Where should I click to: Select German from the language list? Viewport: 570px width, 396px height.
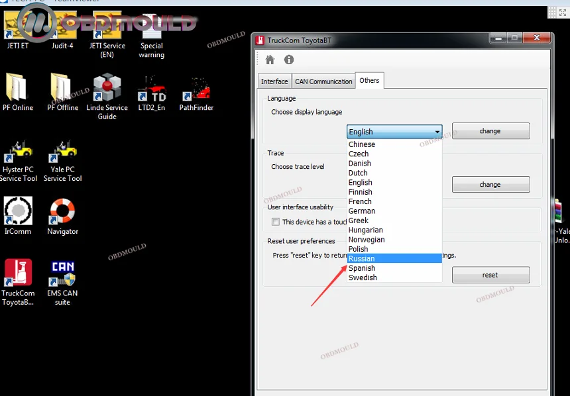tap(394, 211)
